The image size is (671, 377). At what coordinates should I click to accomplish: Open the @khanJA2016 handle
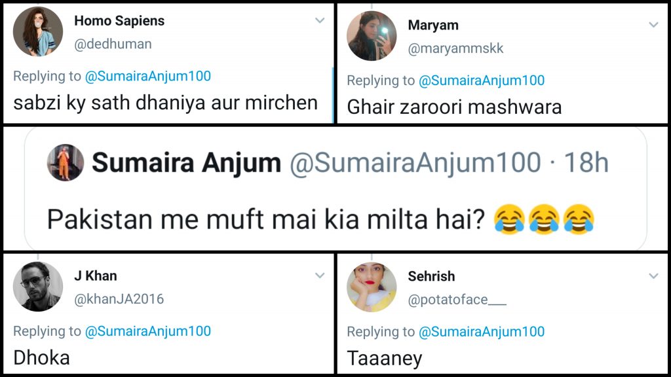[x=119, y=299]
